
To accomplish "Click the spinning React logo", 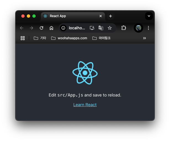I will (x=85, y=73).
